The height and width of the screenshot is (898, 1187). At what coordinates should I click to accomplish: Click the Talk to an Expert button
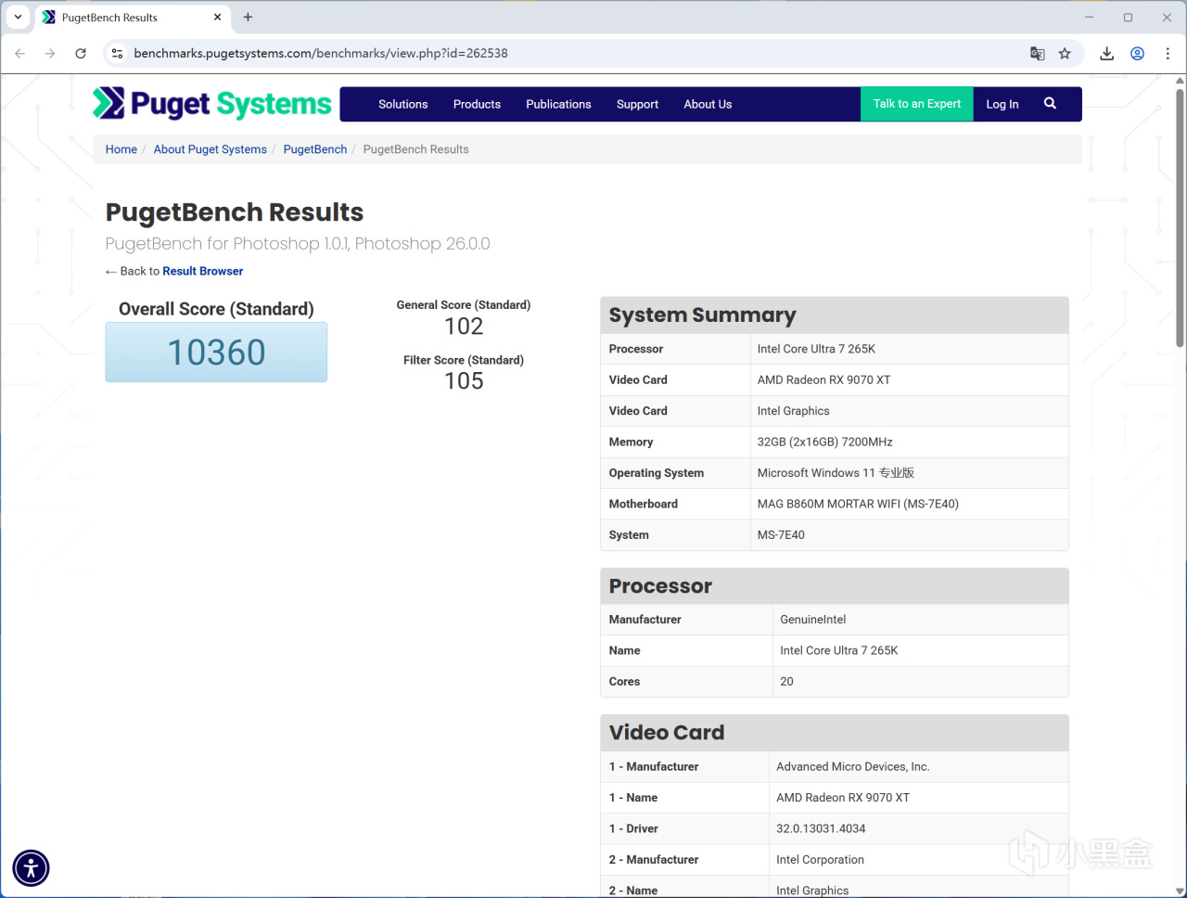point(917,104)
